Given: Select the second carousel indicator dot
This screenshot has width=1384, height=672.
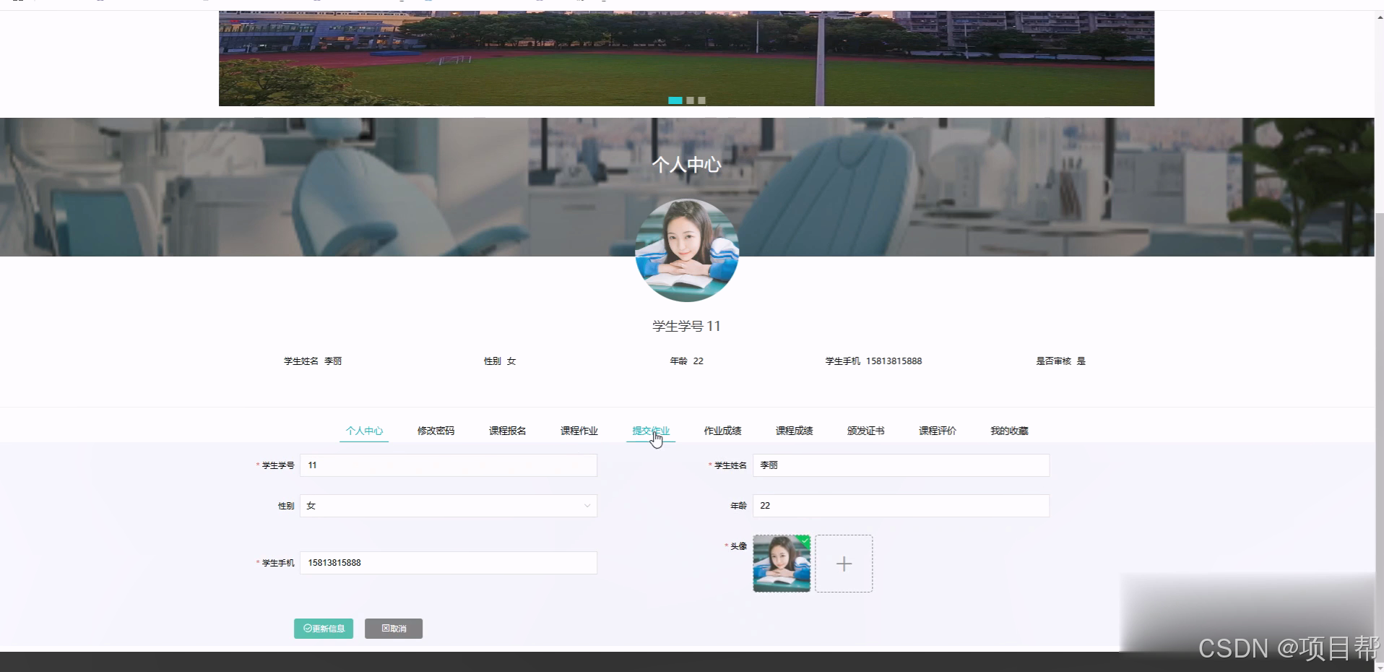Looking at the screenshot, I should point(690,100).
